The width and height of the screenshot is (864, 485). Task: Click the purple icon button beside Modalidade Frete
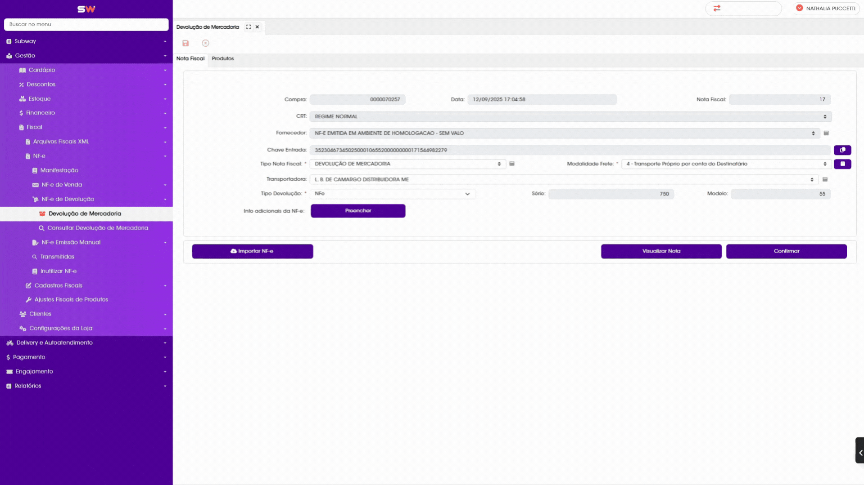click(x=842, y=164)
